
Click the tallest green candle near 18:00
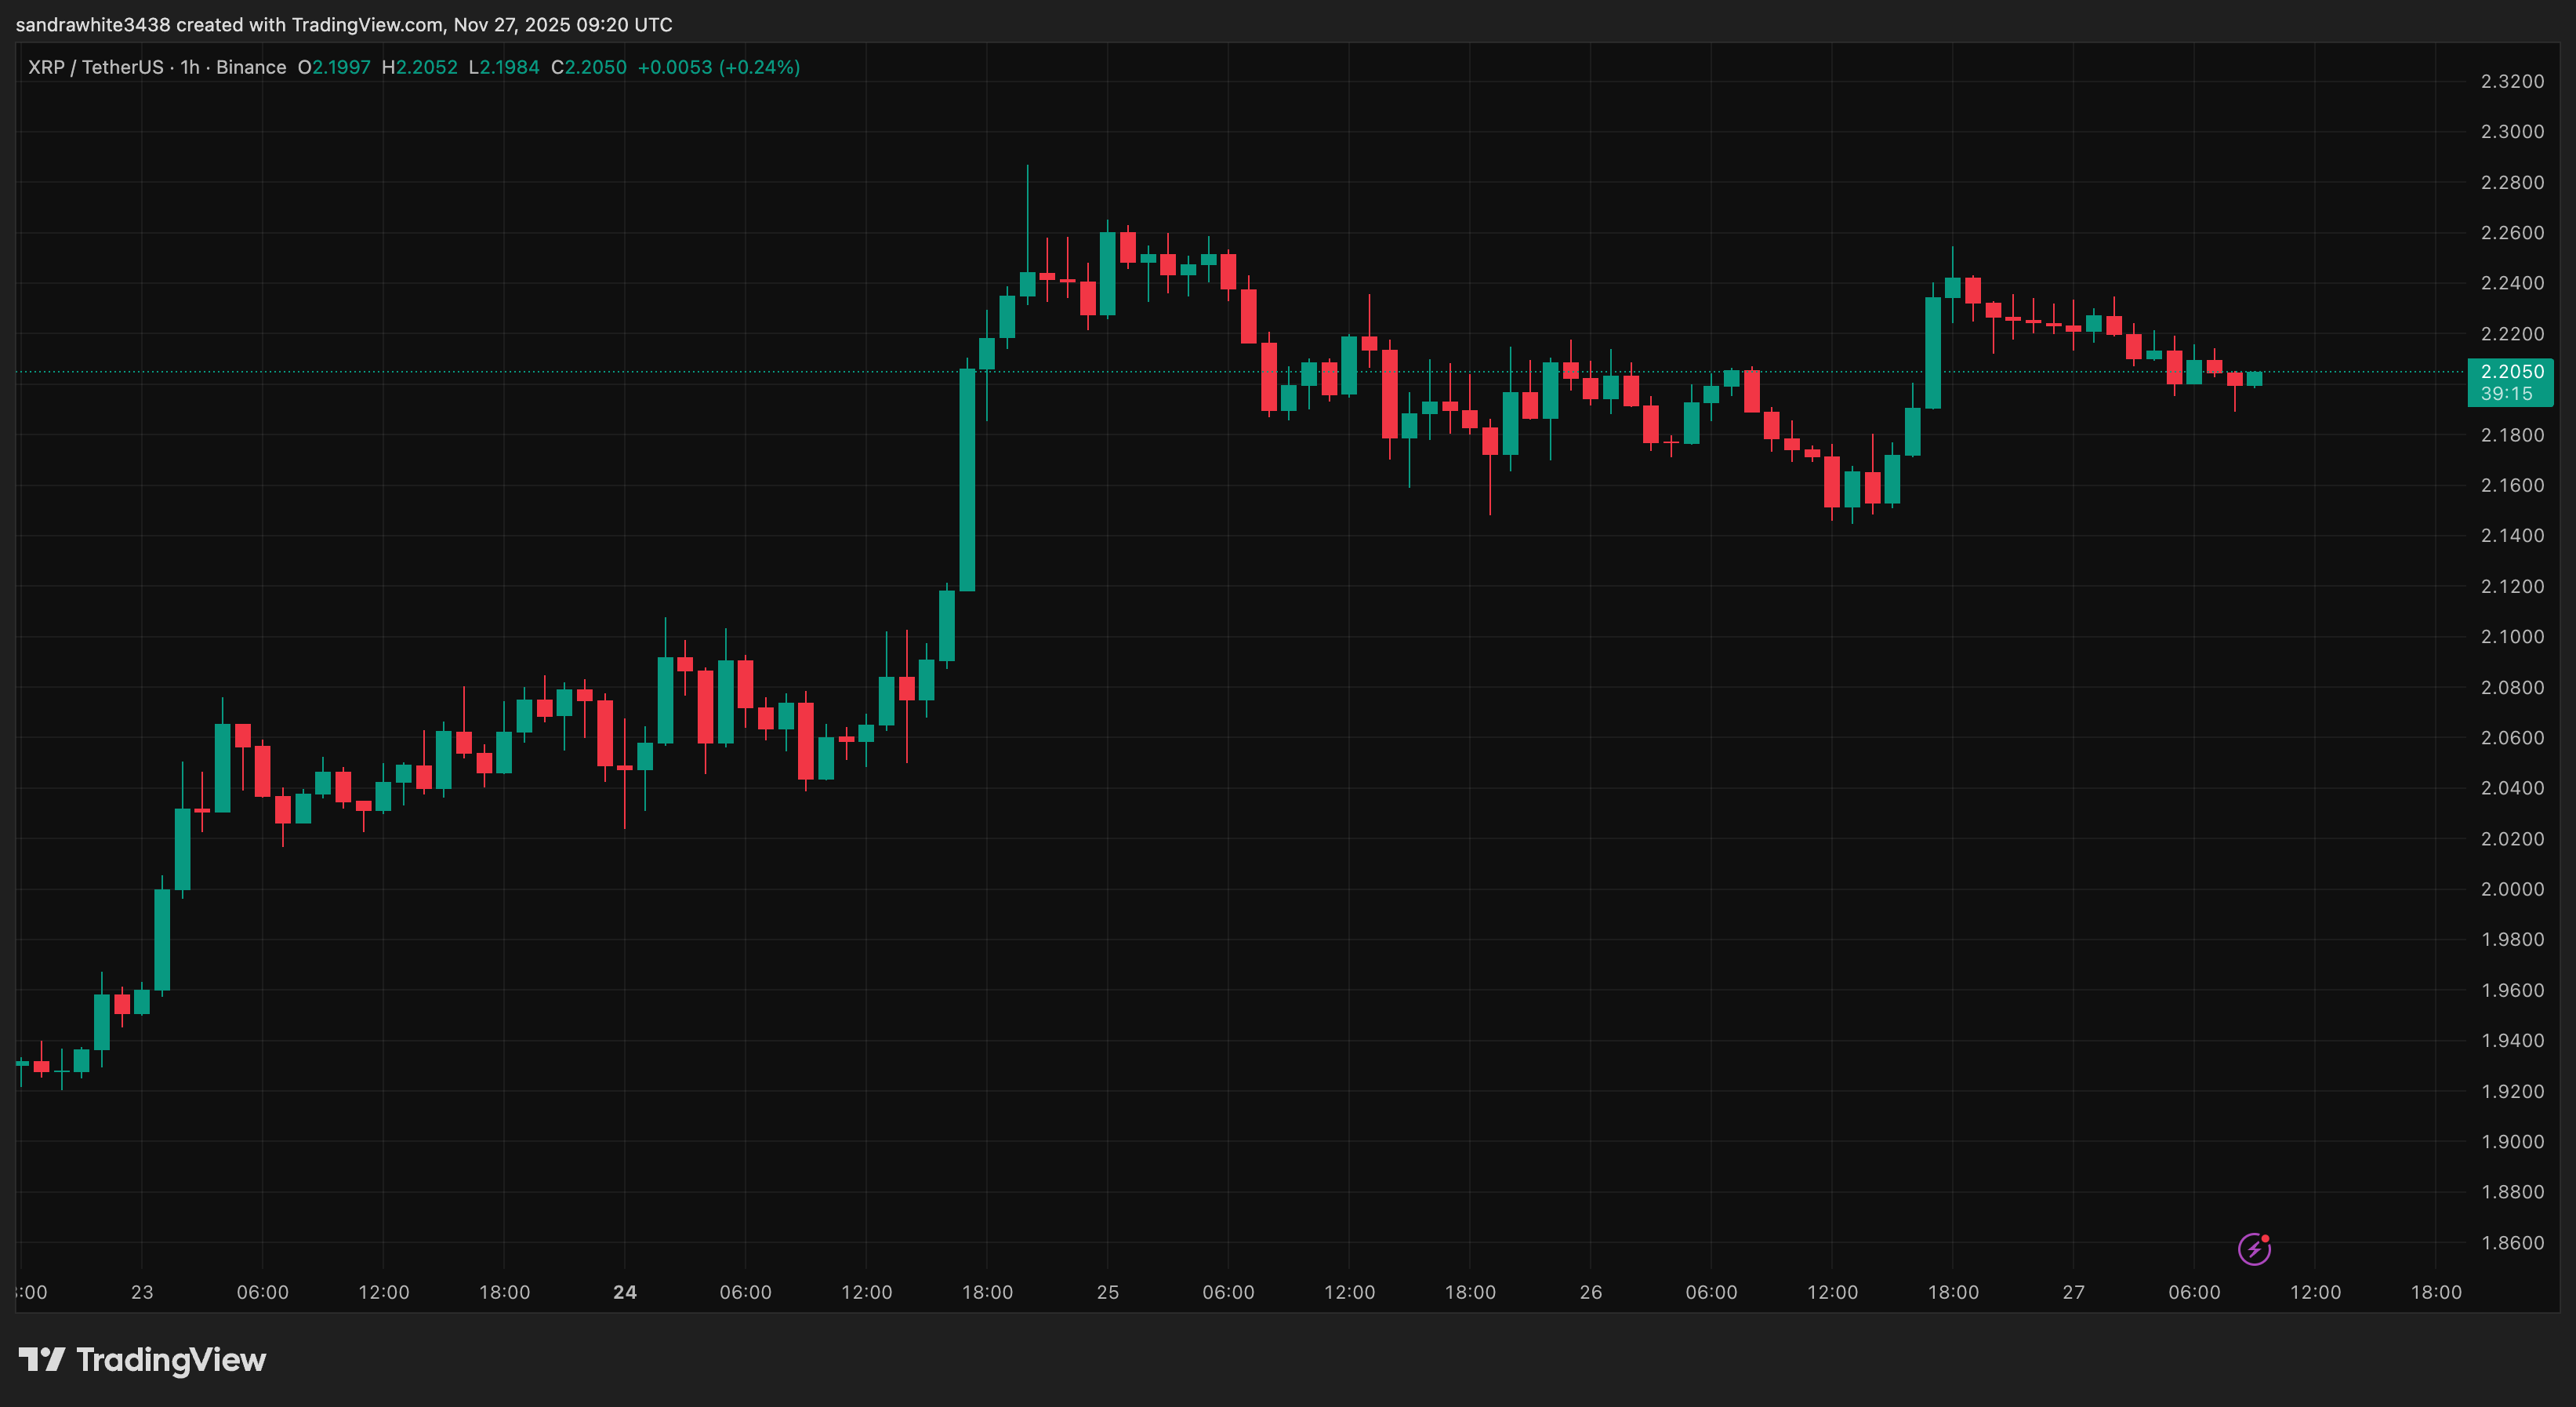967,480
